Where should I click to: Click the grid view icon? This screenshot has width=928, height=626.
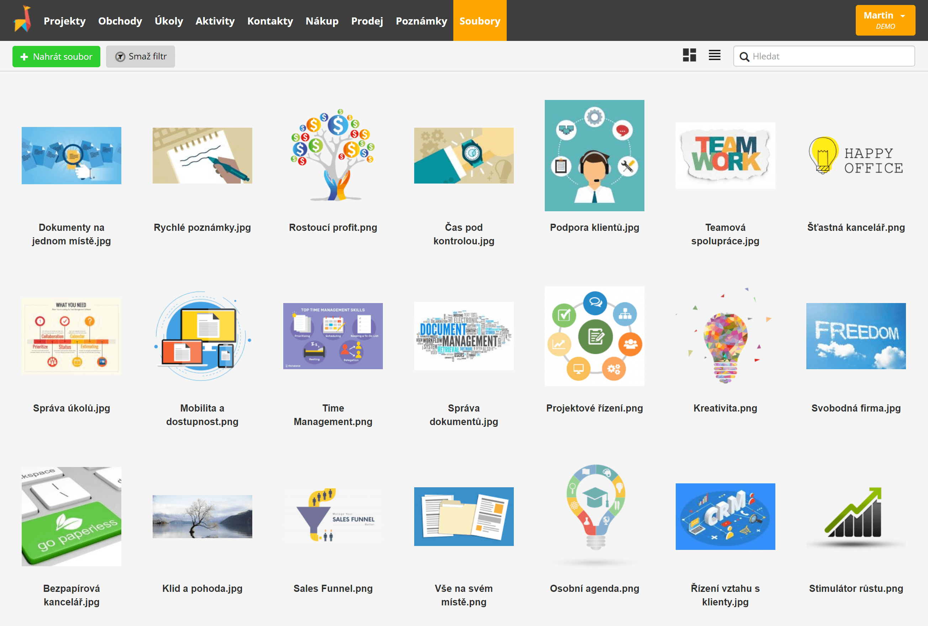point(690,57)
